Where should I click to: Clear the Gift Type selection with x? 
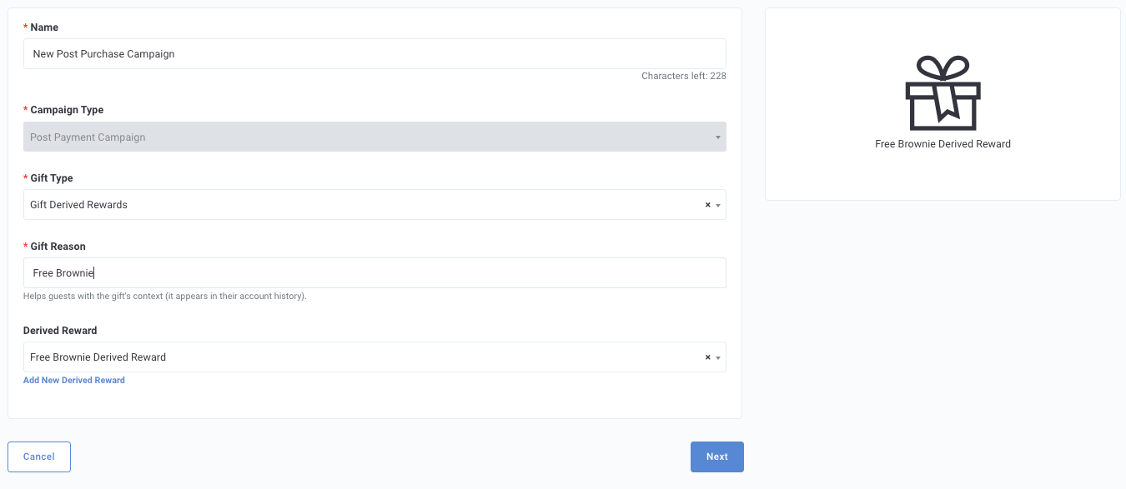point(708,205)
